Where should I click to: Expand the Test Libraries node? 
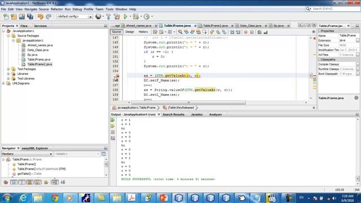tap(8, 78)
